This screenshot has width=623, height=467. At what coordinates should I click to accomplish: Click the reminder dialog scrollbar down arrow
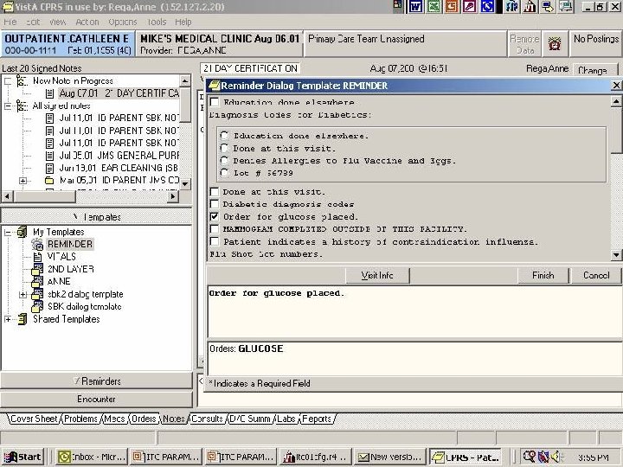(616, 255)
